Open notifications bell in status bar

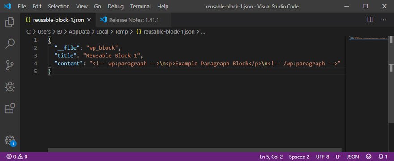383,157
